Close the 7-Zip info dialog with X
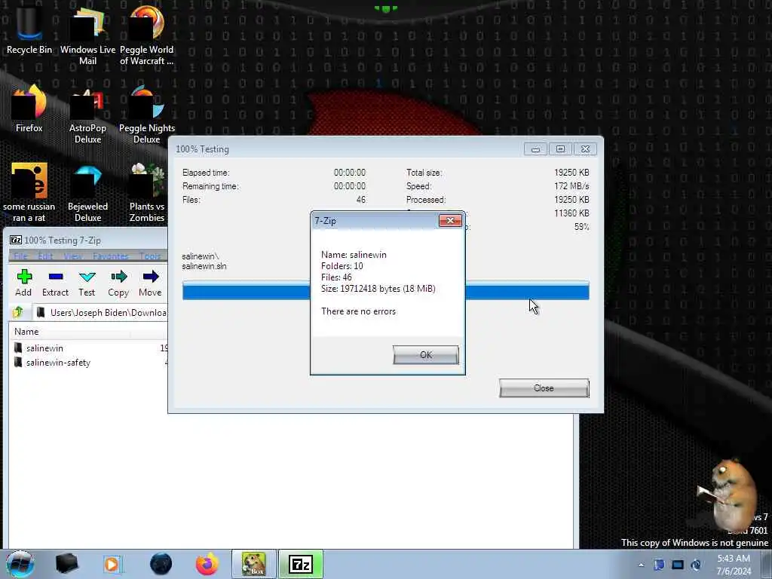Image resolution: width=772 pixels, height=579 pixels. click(450, 221)
